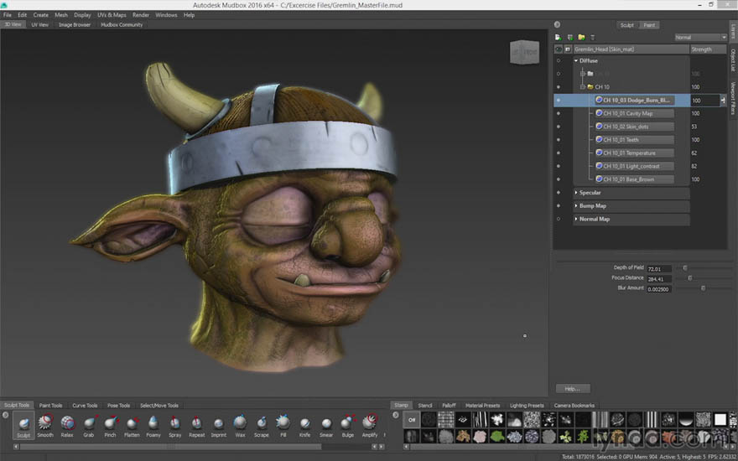Click the delete layer trash icon
The height and width of the screenshot is (461, 738).
(593, 37)
